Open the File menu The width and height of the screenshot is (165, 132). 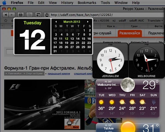click(31, 3)
